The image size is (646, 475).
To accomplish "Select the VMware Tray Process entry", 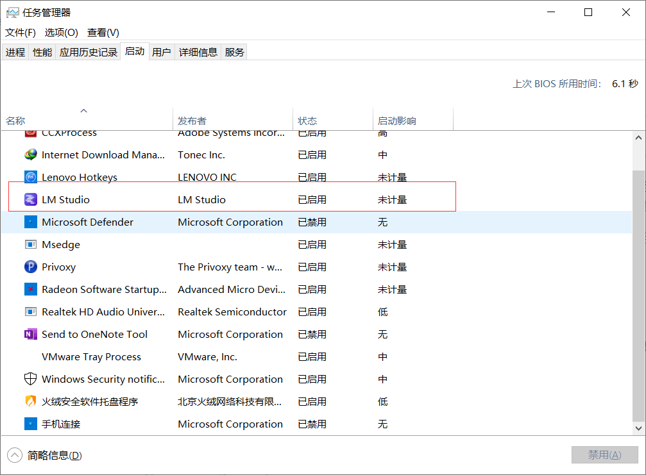I will click(x=91, y=357).
